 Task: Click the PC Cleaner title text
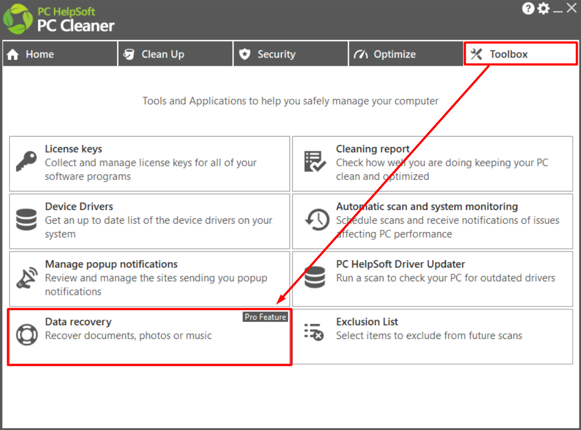coord(76,26)
